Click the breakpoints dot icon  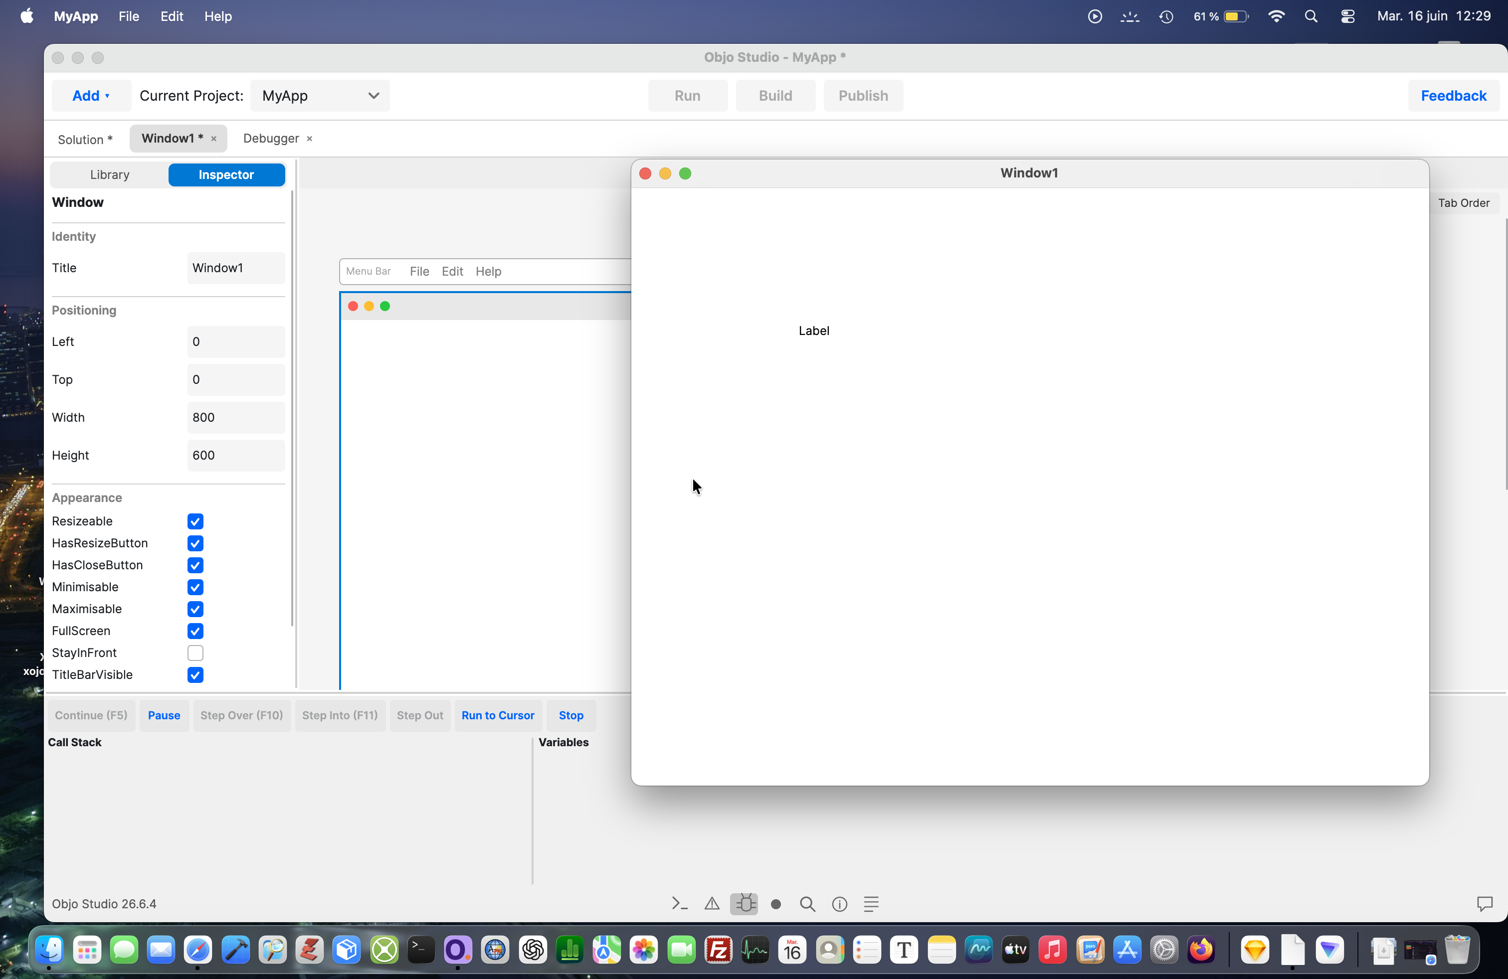[775, 904]
